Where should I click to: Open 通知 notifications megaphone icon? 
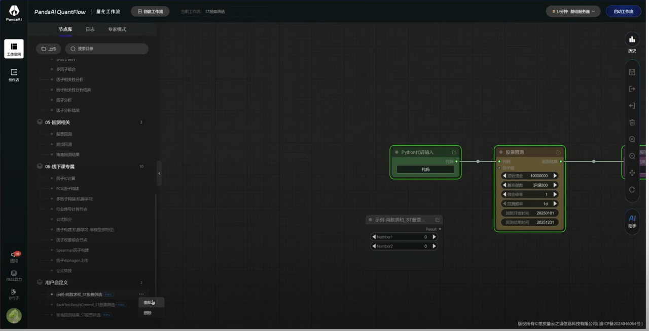pyautogui.click(x=14, y=256)
